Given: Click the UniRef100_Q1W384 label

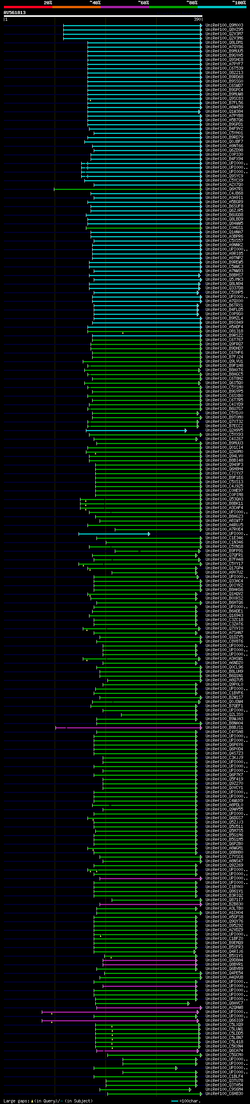Looking at the screenshot, I should pyautogui.click(x=224, y=112).
